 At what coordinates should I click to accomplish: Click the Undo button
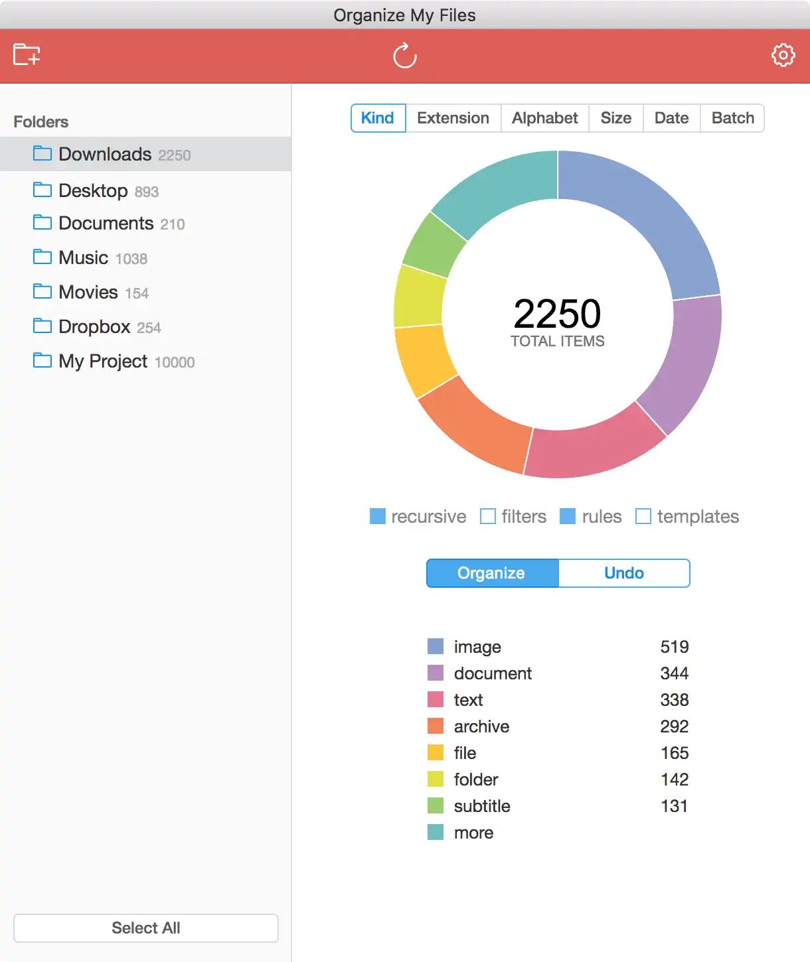624,573
